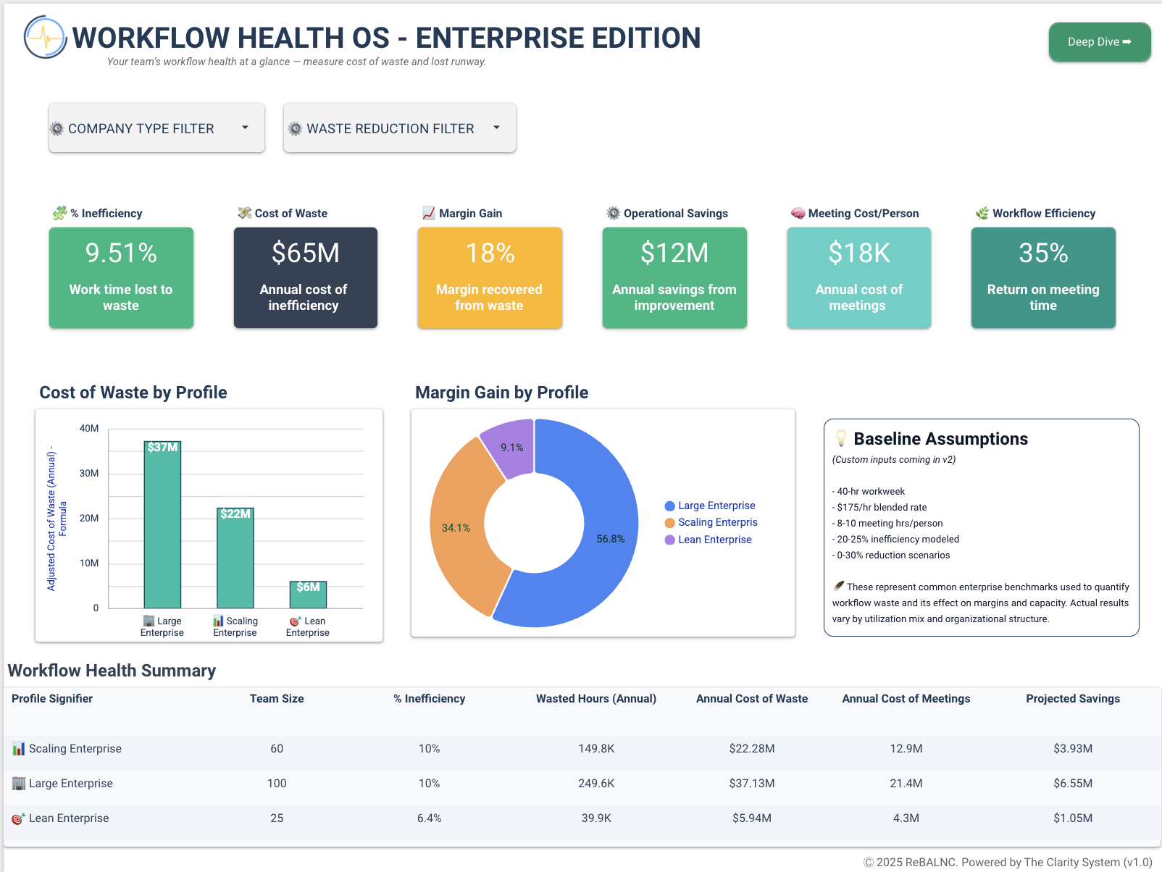Click the gear icon on Operational Savings card
The image size is (1162, 872).
click(x=612, y=212)
